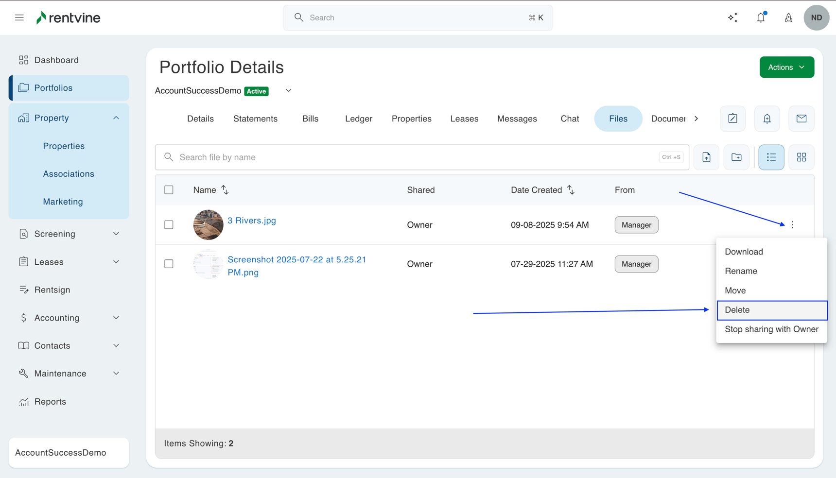Open three-dot menu for 3 Rivers.jpg
836x478 pixels.
792,225
